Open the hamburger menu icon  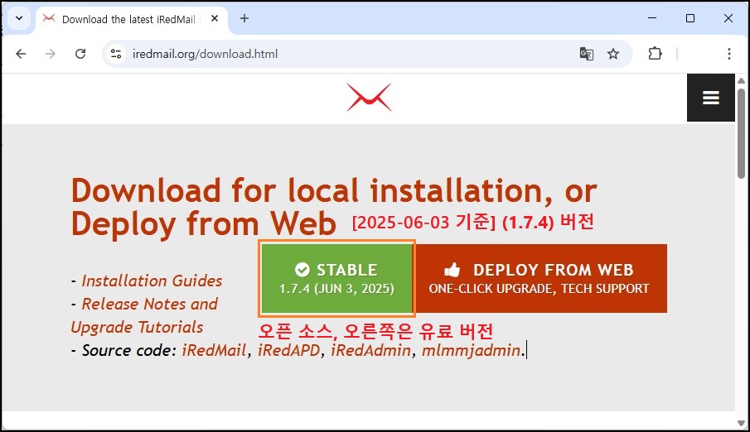click(x=711, y=98)
